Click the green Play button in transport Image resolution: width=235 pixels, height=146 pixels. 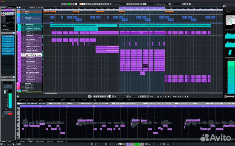137,144
